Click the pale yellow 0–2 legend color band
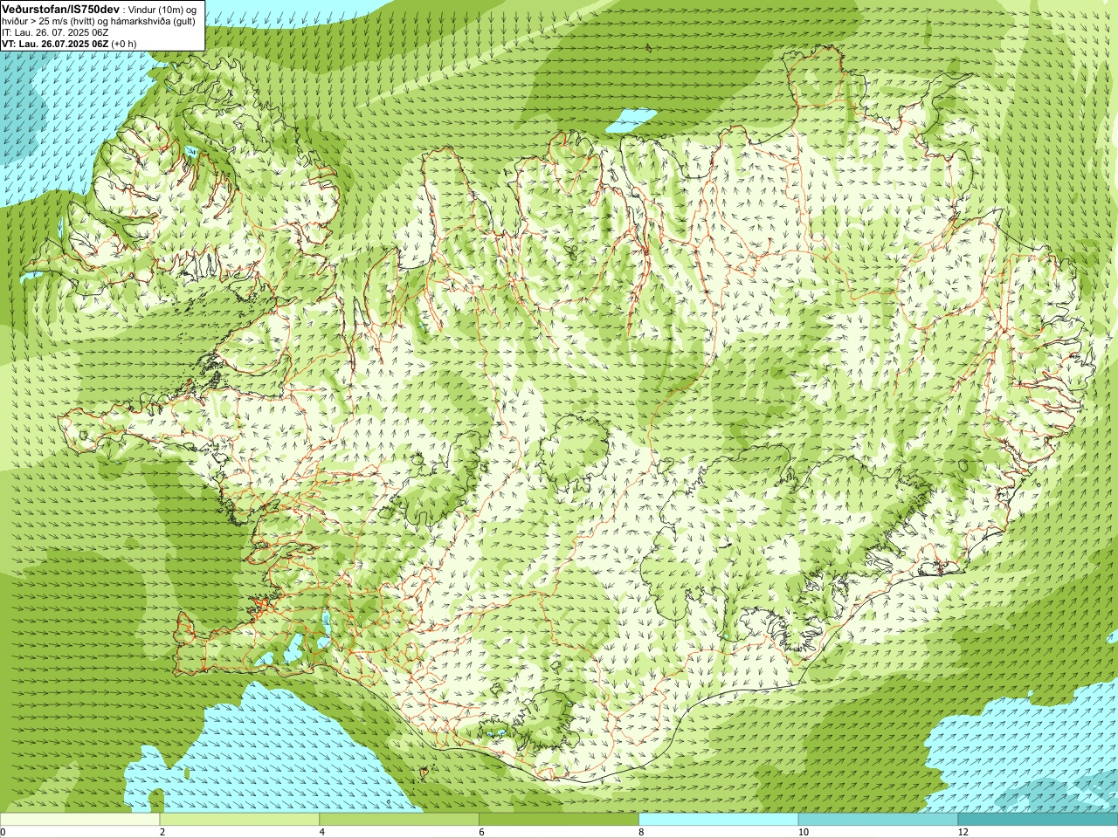This screenshot has height=838, width=1118. (x=80, y=820)
